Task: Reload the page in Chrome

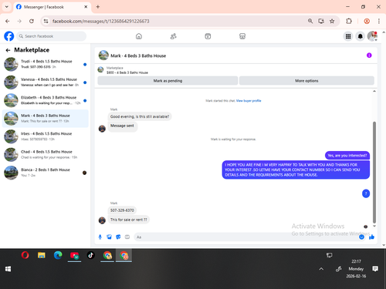Action: coord(32,21)
